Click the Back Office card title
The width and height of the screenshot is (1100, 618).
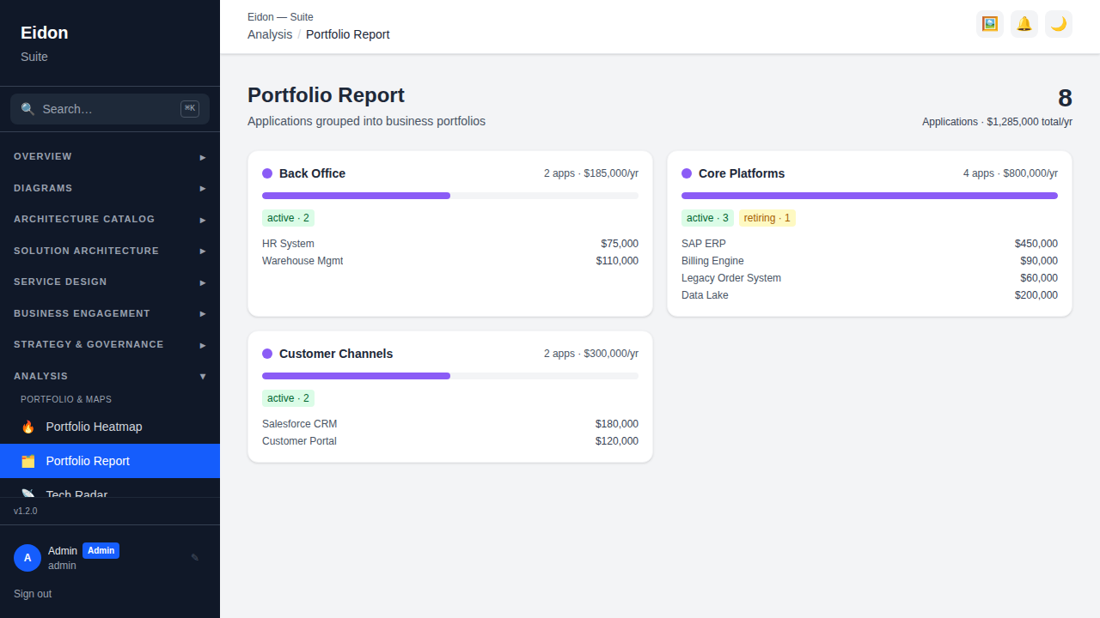point(312,173)
